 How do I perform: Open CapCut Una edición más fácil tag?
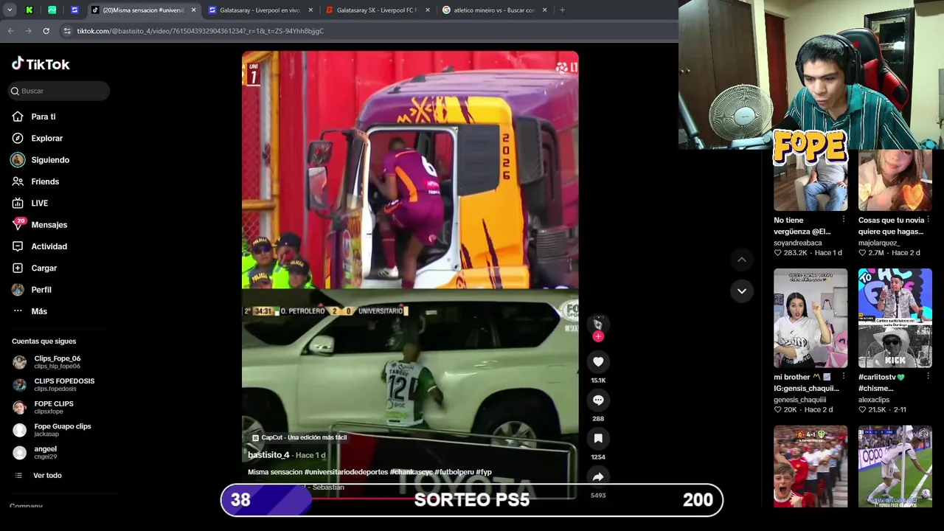coord(299,437)
